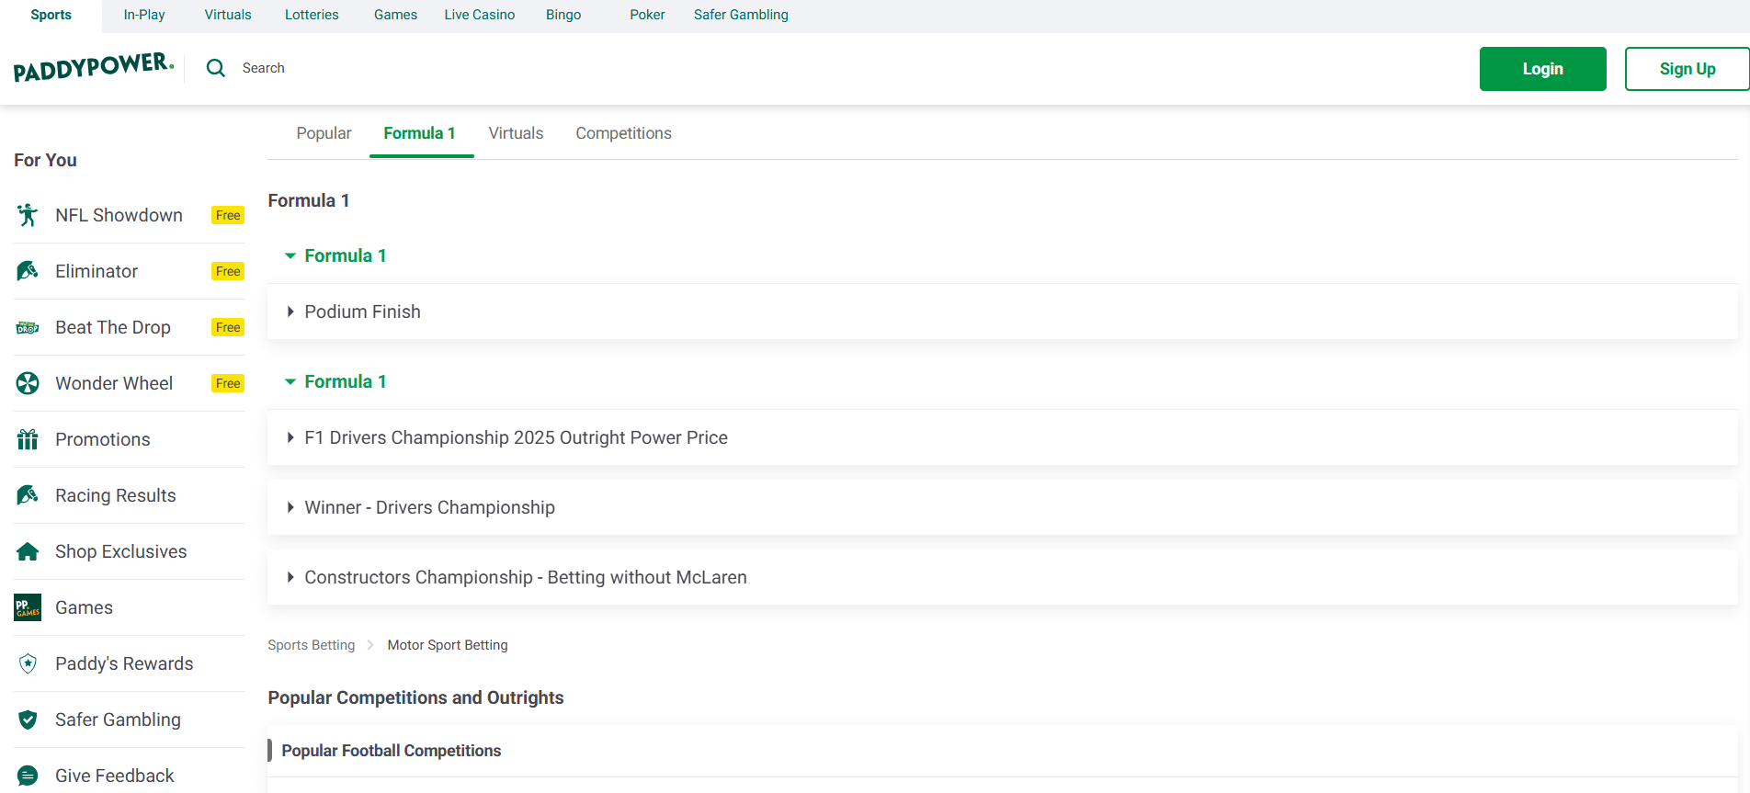This screenshot has width=1750, height=793.
Task: Click the NFL Showdown player icon
Action: pyautogui.click(x=28, y=215)
